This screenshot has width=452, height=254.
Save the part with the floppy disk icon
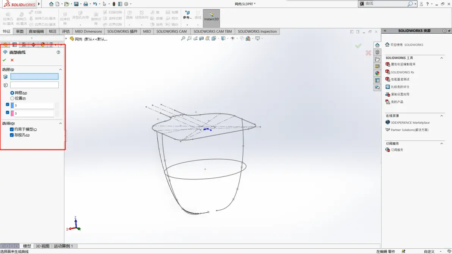tap(76, 4)
